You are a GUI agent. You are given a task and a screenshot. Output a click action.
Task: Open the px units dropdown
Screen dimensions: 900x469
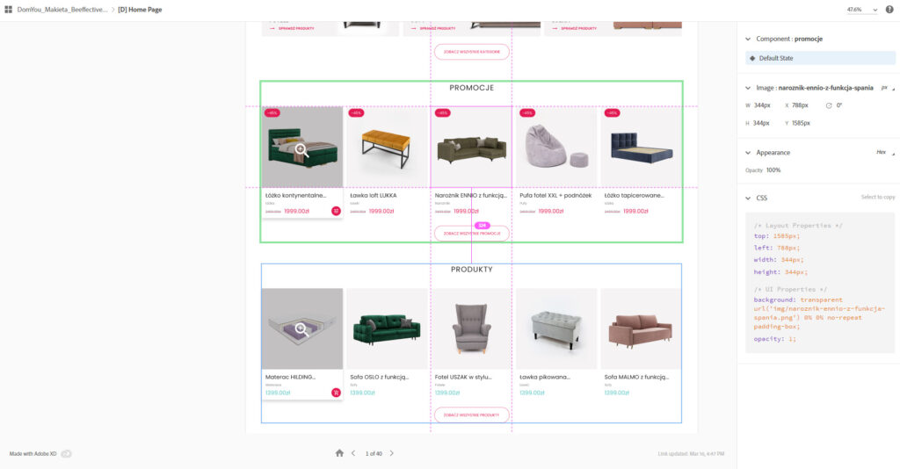(x=888, y=88)
